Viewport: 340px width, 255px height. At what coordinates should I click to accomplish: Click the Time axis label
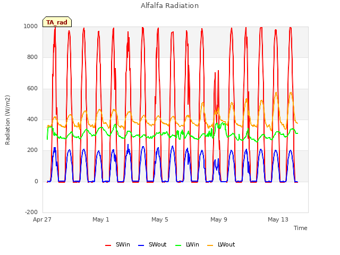coord(300,228)
